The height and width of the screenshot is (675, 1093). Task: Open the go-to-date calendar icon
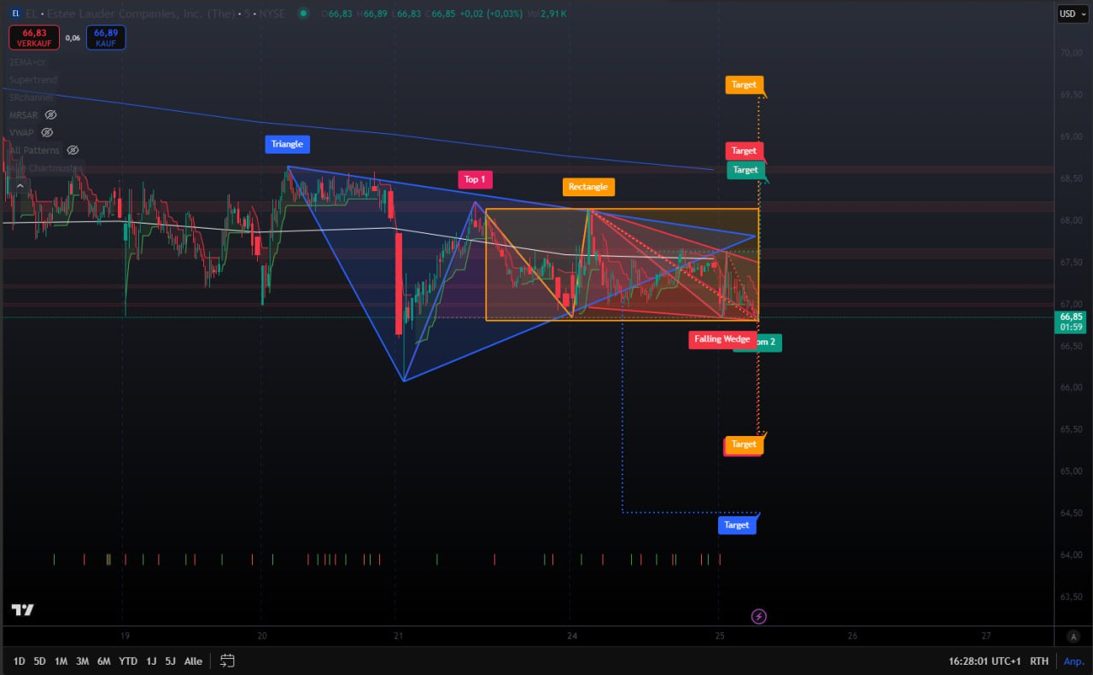227,660
